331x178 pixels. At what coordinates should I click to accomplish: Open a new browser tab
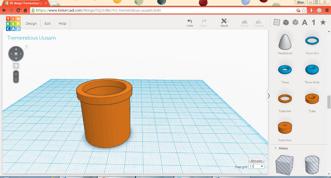[54, 3]
